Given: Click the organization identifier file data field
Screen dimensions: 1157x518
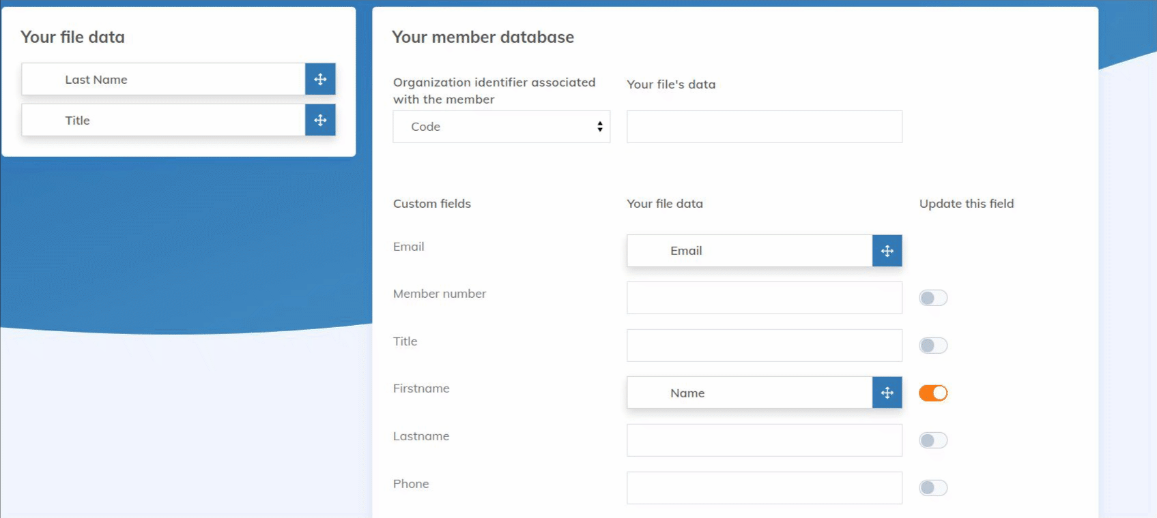Looking at the screenshot, I should 764,127.
